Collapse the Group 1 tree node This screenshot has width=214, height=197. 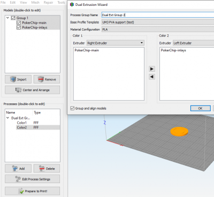tap(7, 18)
